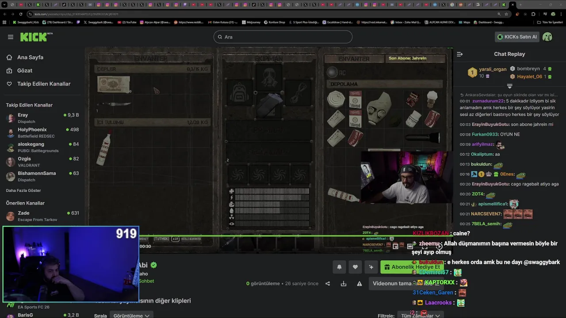Click chat user zurnadurum22
This screenshot has width=566, height=318.
coord(489,101)
